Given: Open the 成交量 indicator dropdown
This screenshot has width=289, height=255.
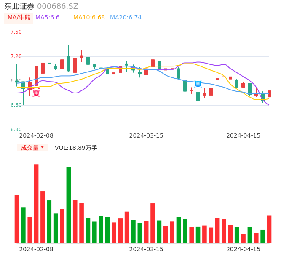Looking at the screenshot, I should [32, 148].
